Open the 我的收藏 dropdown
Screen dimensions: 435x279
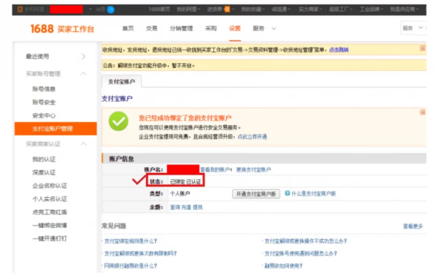[x=253, y=9]
